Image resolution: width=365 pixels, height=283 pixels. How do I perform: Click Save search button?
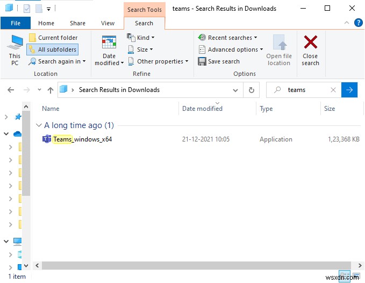click(219, 61)
